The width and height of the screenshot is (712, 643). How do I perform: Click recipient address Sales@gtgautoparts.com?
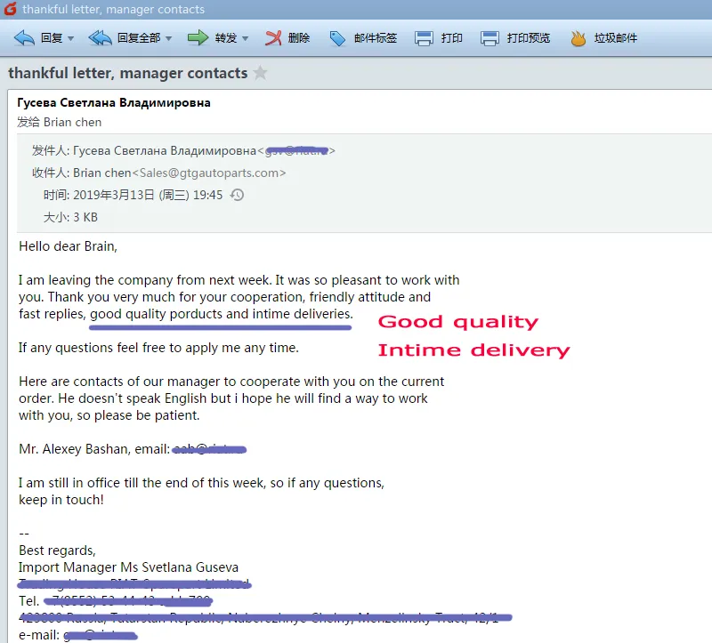tap(210, 173)
